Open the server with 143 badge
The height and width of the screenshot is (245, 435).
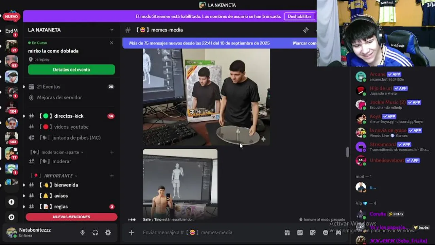[x=12, y=138]
